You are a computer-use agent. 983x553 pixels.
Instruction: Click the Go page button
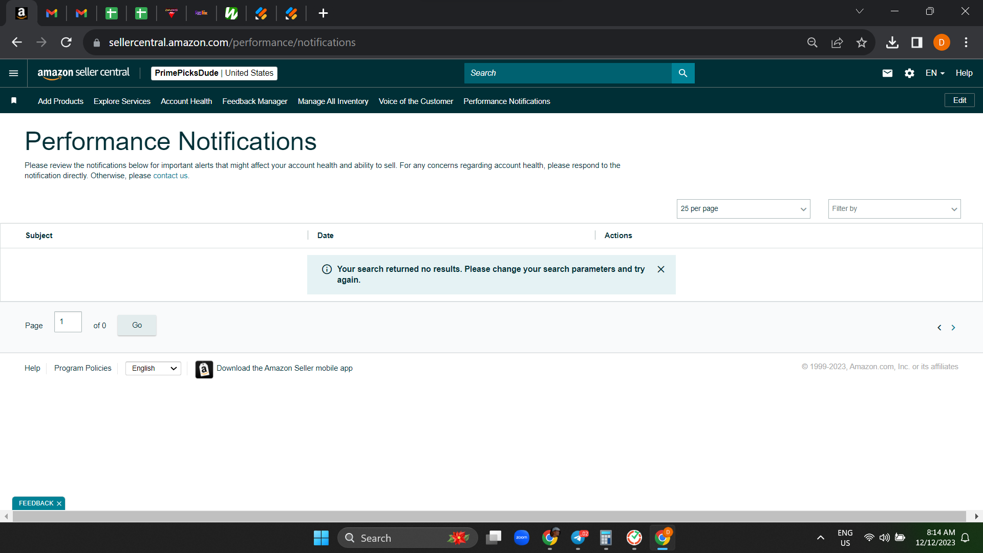[137, 325]
